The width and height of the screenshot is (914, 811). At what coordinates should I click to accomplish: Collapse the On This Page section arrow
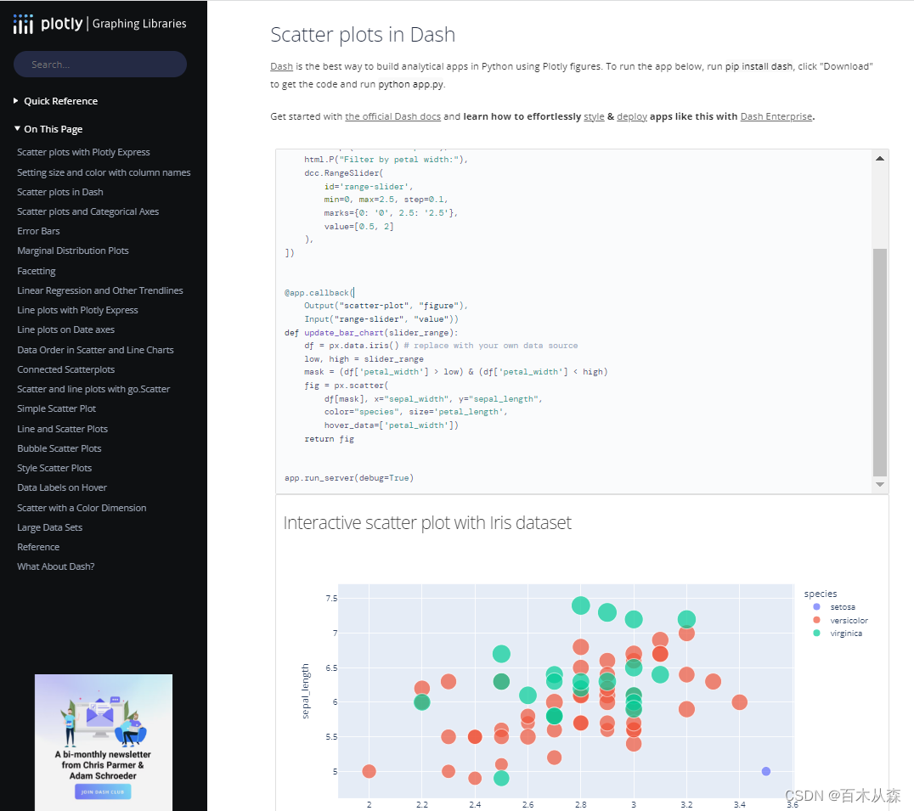(17, 129)
